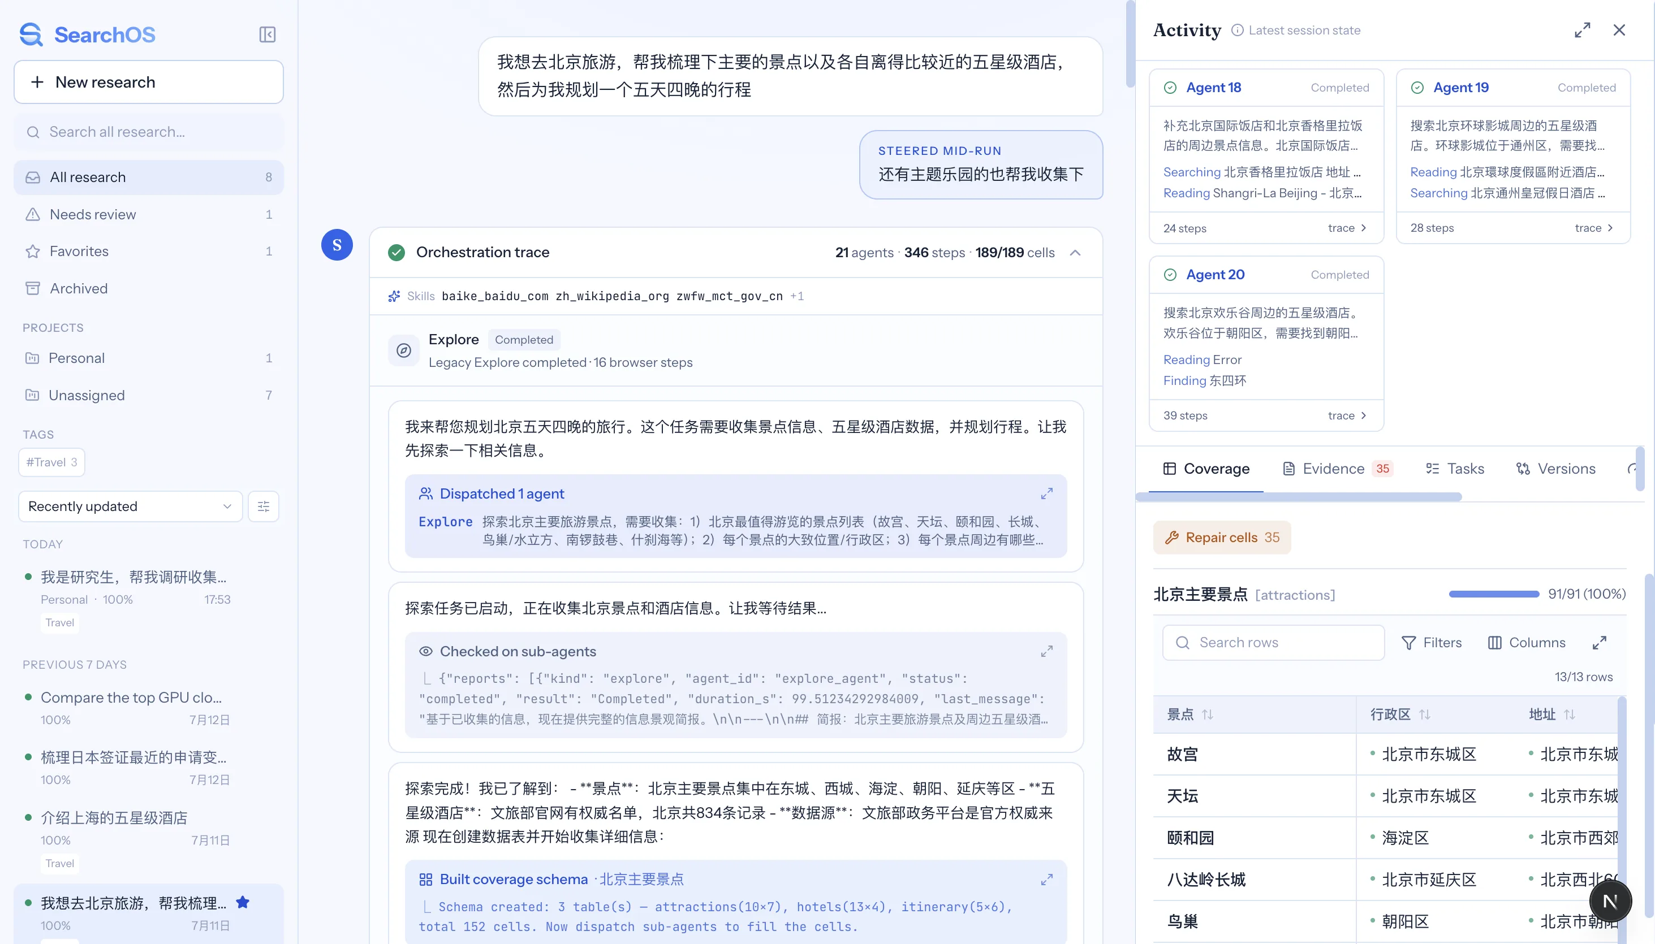Expand the Activity panel to full screen
1655x944 pixels.
pyautogui.click(x=1583, y=31)
